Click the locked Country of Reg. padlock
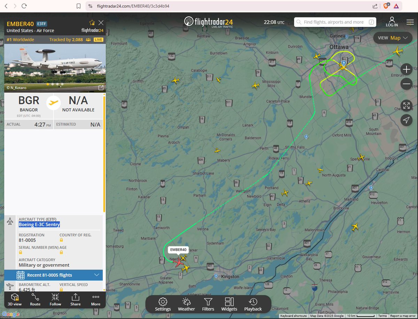This screenshot has height=319, width=418. 61,240
